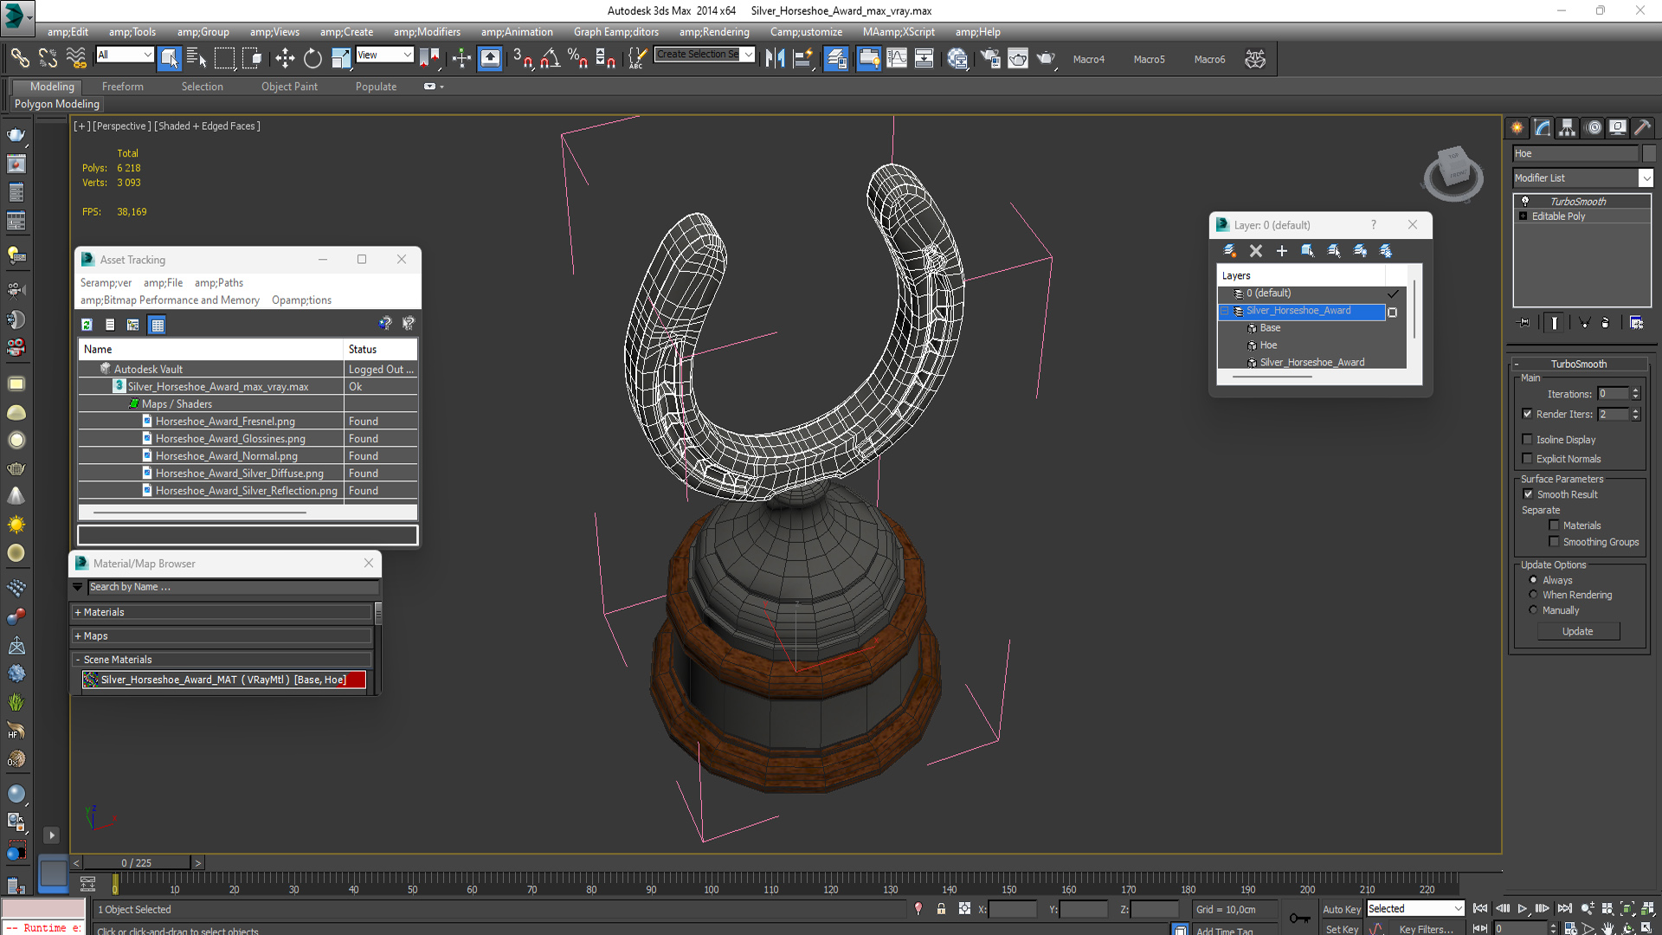Open the Rendering menu

coord(714,32)
